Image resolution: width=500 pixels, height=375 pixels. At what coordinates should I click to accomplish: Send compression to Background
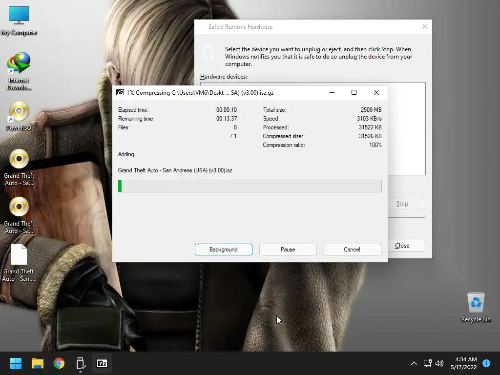224,250
